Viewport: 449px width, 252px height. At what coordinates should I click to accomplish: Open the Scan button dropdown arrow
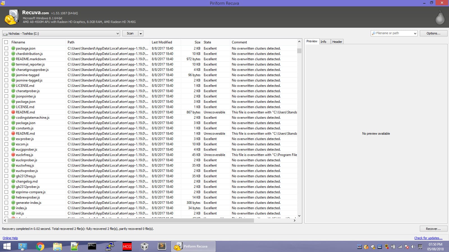141,34
